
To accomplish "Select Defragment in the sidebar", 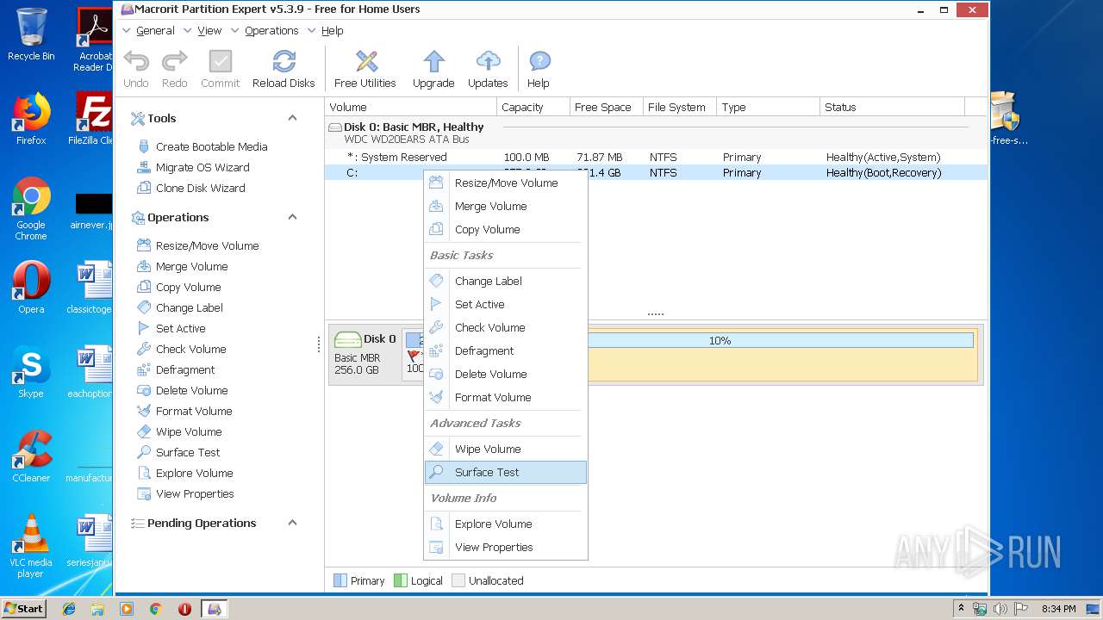I will (x=177, y=369).
